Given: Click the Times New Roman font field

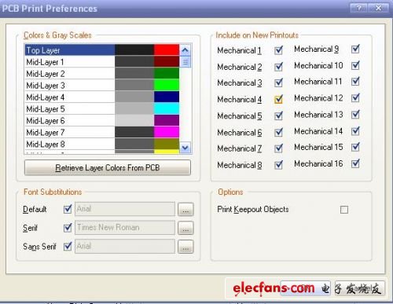Looking at the screenshot, I should point(125,227).
